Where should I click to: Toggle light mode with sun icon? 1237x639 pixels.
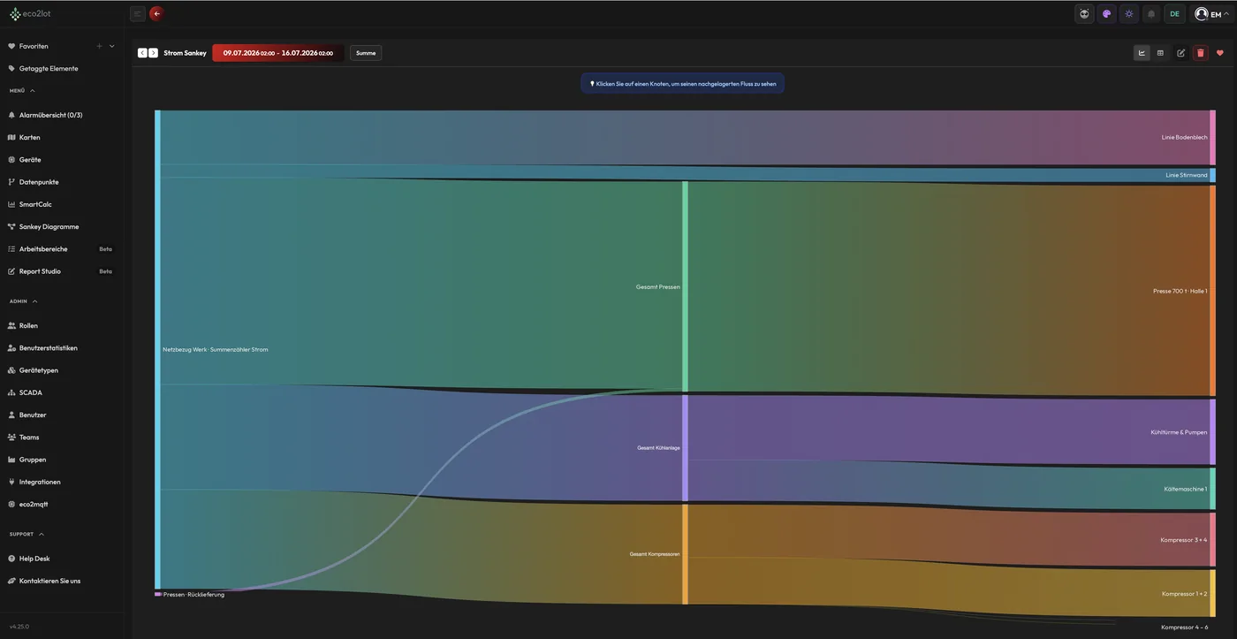tap(1129, 13)
